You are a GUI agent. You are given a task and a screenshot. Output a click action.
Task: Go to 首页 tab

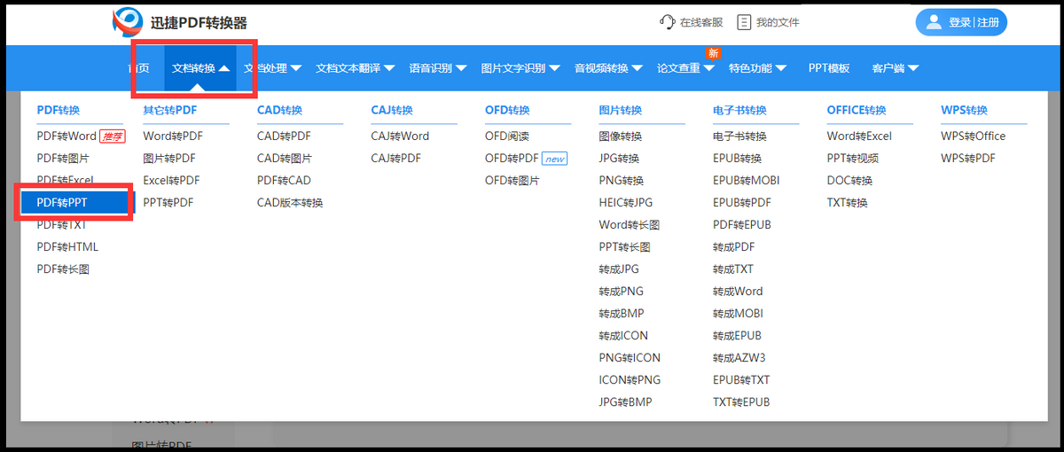tap(138, 68)
